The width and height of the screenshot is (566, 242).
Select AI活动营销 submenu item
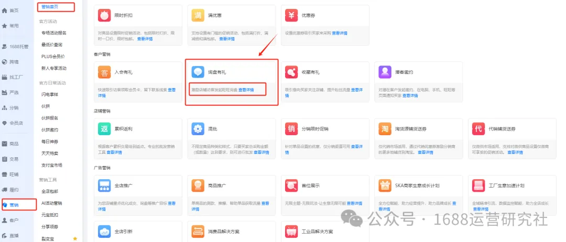[51, 203]
